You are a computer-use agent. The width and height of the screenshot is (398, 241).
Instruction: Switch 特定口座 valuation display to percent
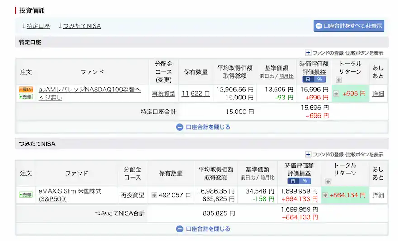(x=320, y=79)
